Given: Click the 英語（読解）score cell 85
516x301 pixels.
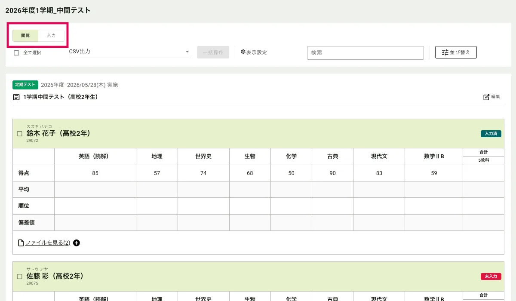Looking at the screenshot, I should click(x=95, y=173).
